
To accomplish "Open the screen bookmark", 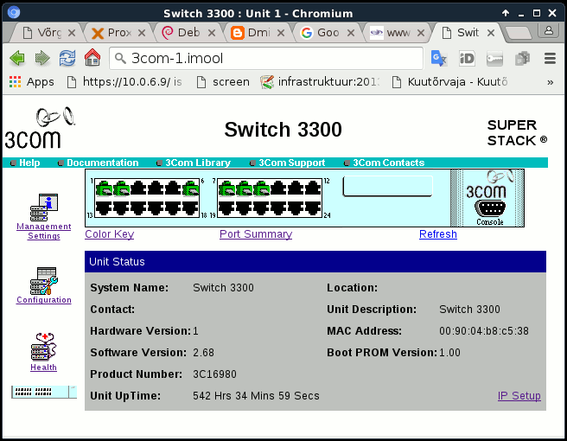I will (223, 82).
